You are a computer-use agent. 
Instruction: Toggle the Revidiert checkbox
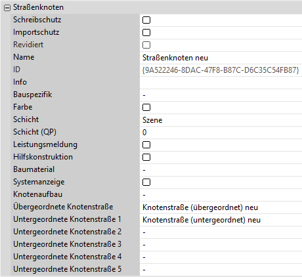pos(146,45)
